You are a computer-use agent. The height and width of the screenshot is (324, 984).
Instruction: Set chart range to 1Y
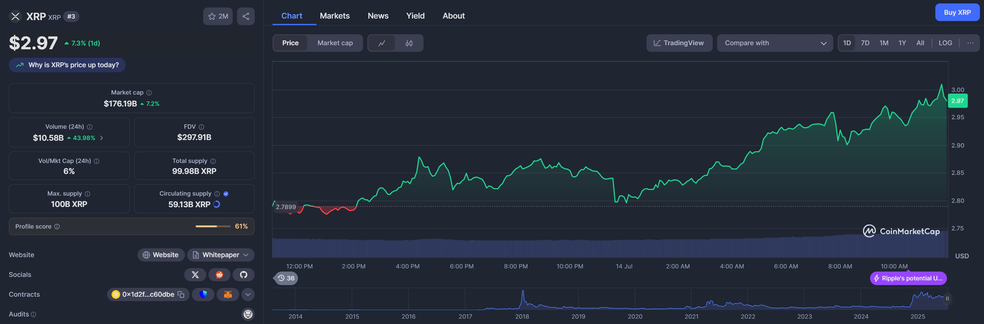point(902,43)
